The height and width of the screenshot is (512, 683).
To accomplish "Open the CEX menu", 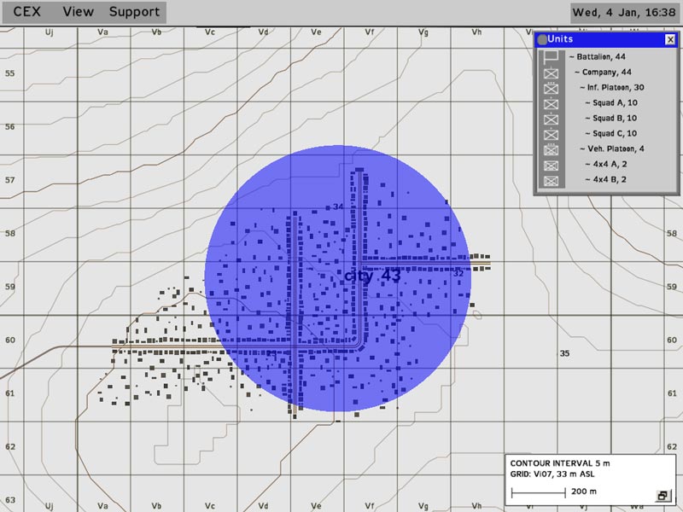I will 27,12.
